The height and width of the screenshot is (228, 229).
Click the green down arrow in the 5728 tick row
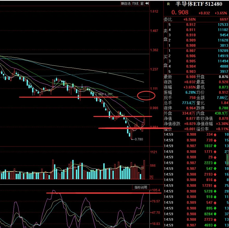point(215,191)
